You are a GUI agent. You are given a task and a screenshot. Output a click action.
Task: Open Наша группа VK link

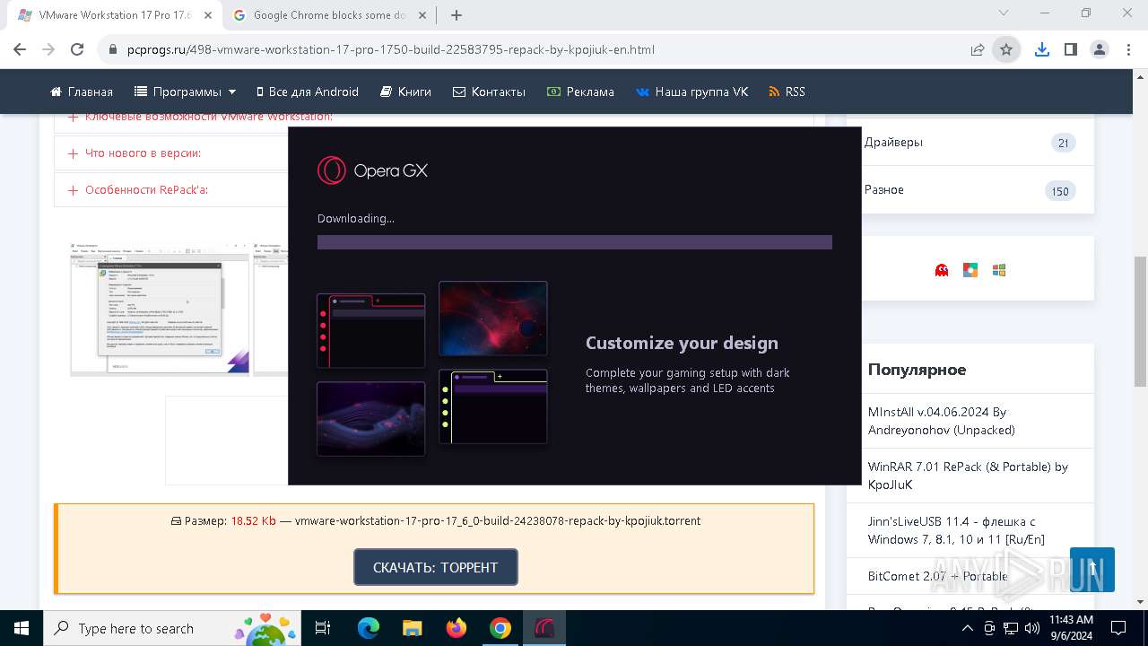(x=691, y=92)
